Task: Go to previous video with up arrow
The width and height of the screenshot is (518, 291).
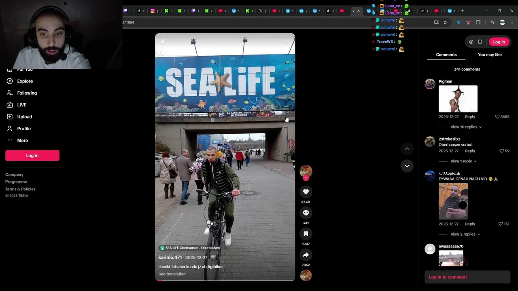Action: point(407,149)
